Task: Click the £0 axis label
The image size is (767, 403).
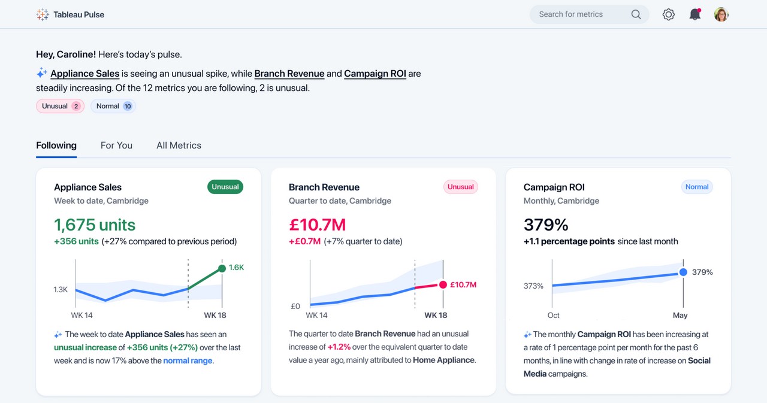Action: [x=295, y=307]
